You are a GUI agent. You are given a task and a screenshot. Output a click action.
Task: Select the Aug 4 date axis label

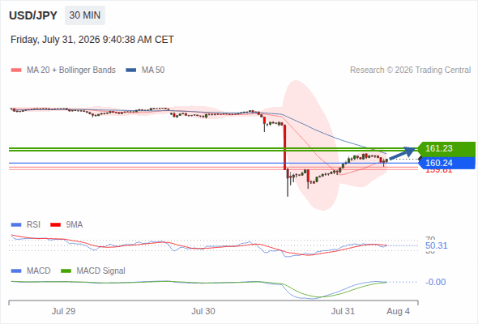[x=398, y=311]
